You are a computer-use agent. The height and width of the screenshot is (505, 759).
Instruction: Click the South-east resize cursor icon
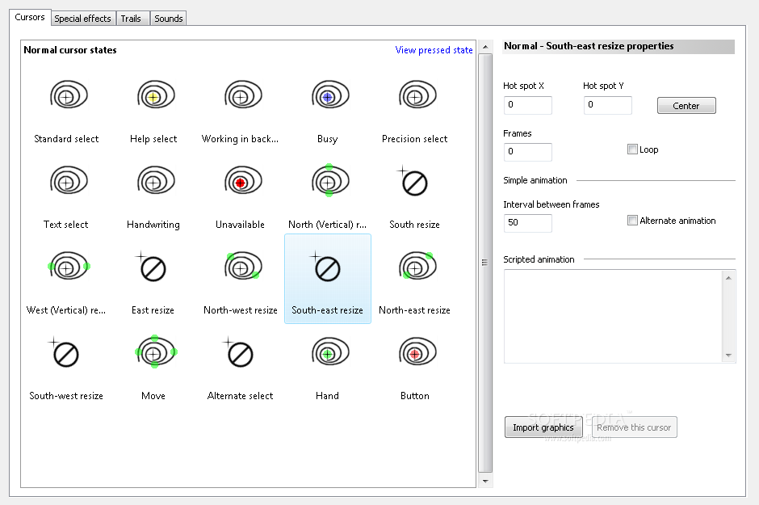(325, 267)
